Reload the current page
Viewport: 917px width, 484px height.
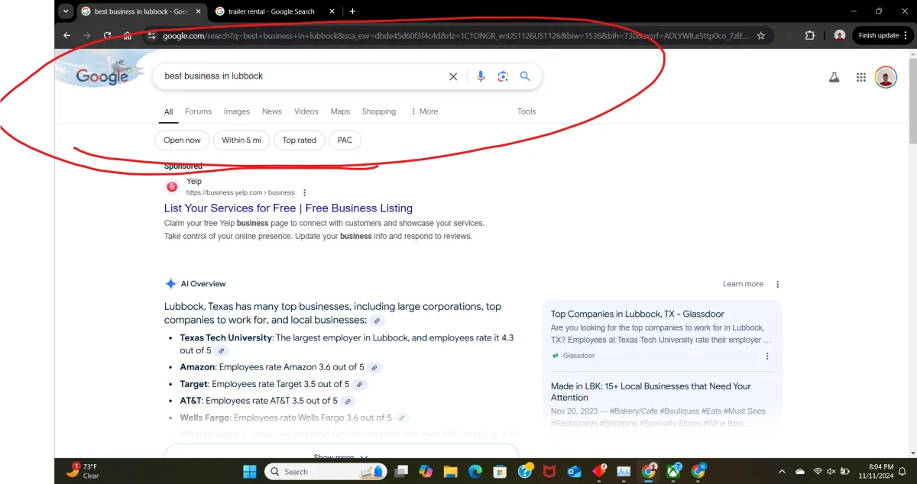(x=108, y=35)
